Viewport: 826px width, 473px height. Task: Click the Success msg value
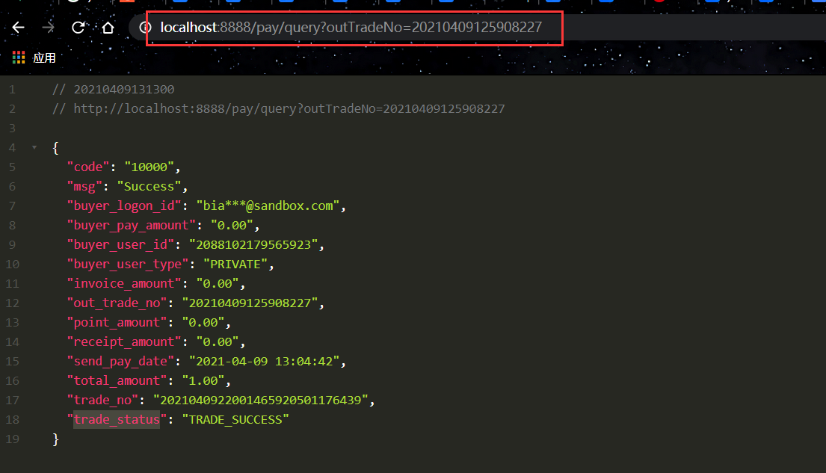[x=150, y=186]
